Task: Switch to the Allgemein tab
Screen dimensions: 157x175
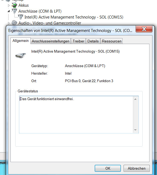Action: [x=21, y=41]
